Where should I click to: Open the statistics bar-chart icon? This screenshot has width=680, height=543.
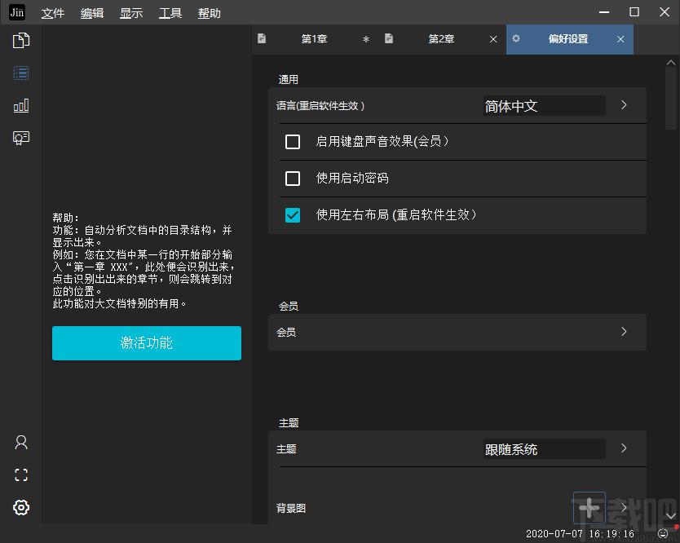(20, 104)
